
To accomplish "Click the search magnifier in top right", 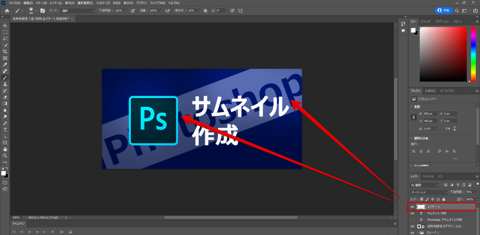I will click(457, 10).
